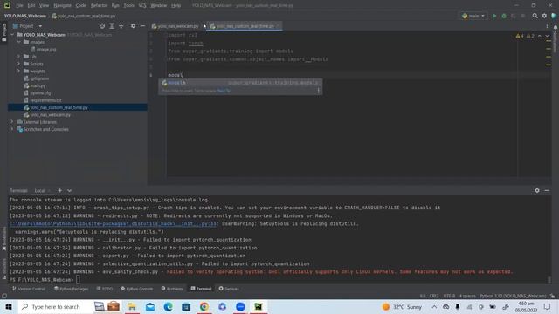This screenshot has height=314, width=559.
Task: Expand Scratches and Consoles node
Action: coord(12,129)
